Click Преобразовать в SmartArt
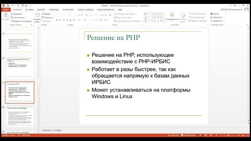 [x=127, y=21]
